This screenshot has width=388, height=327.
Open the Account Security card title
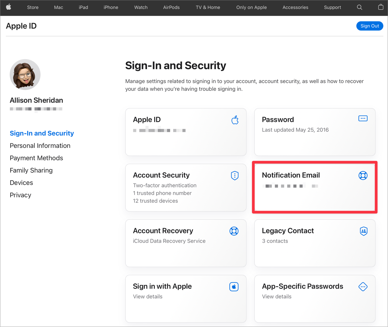161,175
